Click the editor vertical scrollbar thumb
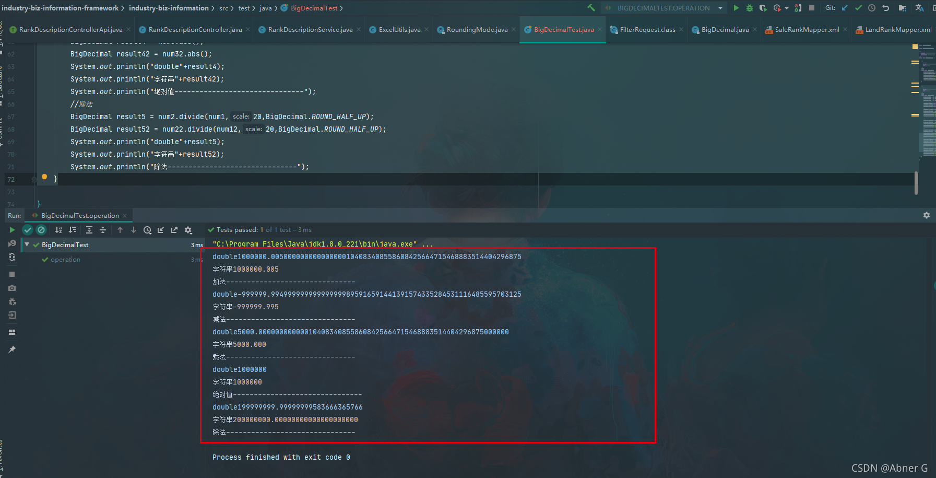The image size is (936, 478). 916,183
